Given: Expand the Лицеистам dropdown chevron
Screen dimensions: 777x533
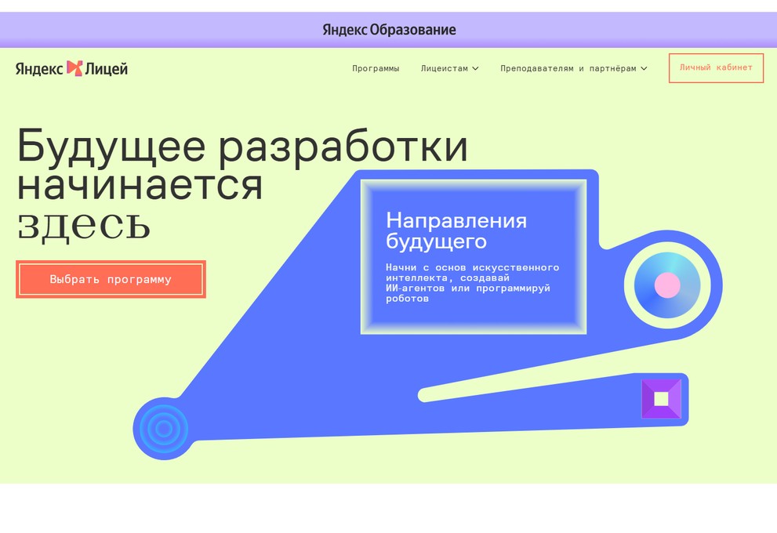Looking at the screenshot, I should click(x=475, y=68).
